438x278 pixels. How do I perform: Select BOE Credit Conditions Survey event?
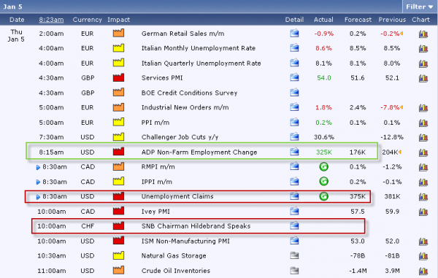(189, 93)
